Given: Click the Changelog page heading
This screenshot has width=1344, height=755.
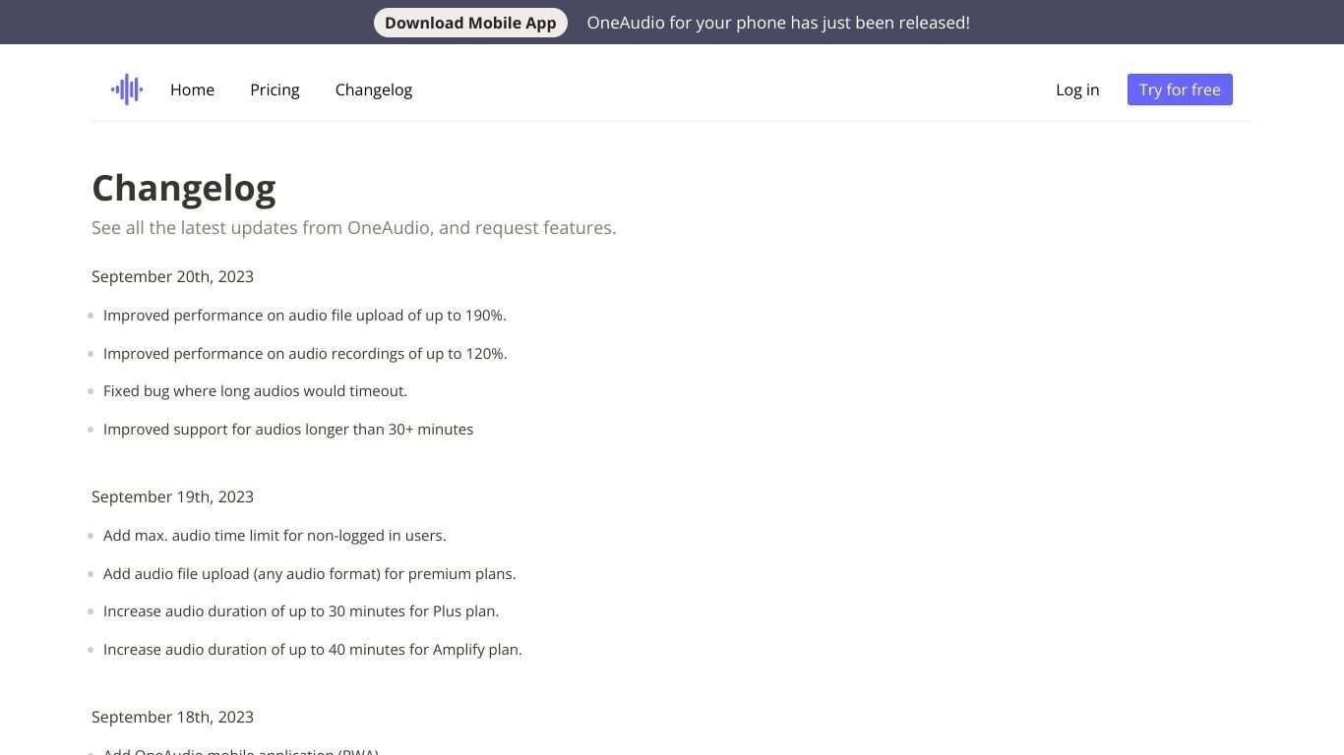Looking at the screenshot, I should pos(184,188).
